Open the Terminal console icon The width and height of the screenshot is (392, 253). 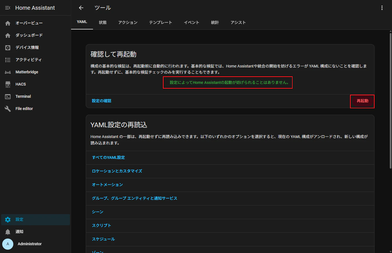[x=8, y=97]
